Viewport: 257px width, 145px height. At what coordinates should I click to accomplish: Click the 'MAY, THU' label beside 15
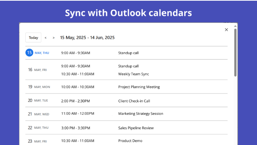tap(42, 53)
